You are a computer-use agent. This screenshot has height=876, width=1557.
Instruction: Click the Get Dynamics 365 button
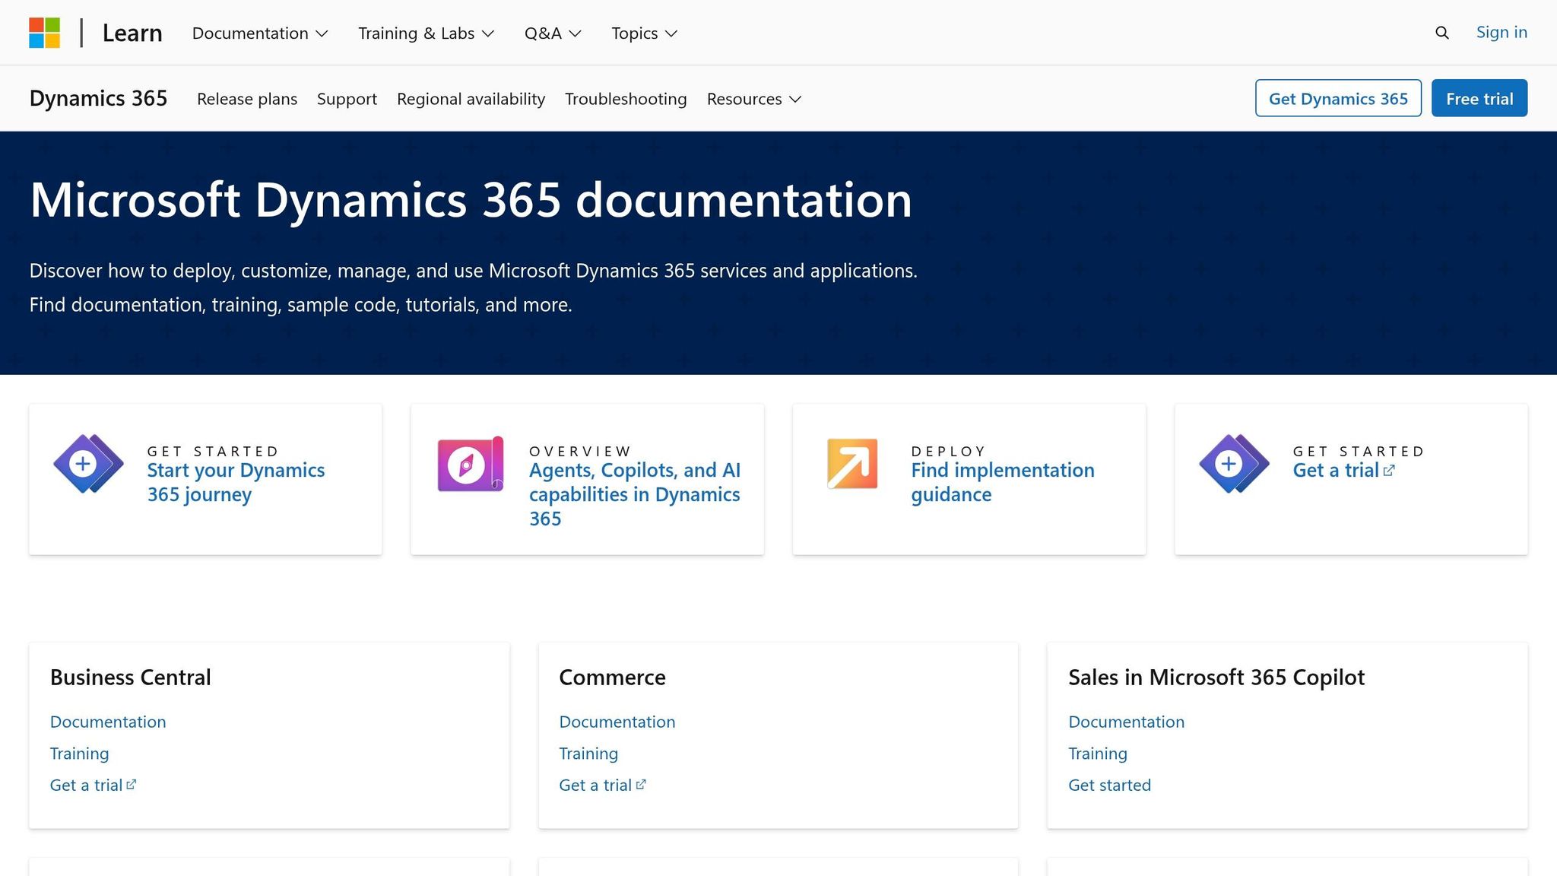1338,98
